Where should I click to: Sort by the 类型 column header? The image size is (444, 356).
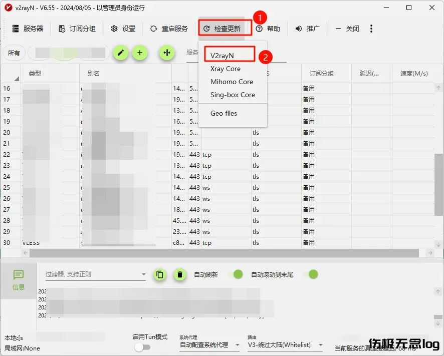pos(50,74)
